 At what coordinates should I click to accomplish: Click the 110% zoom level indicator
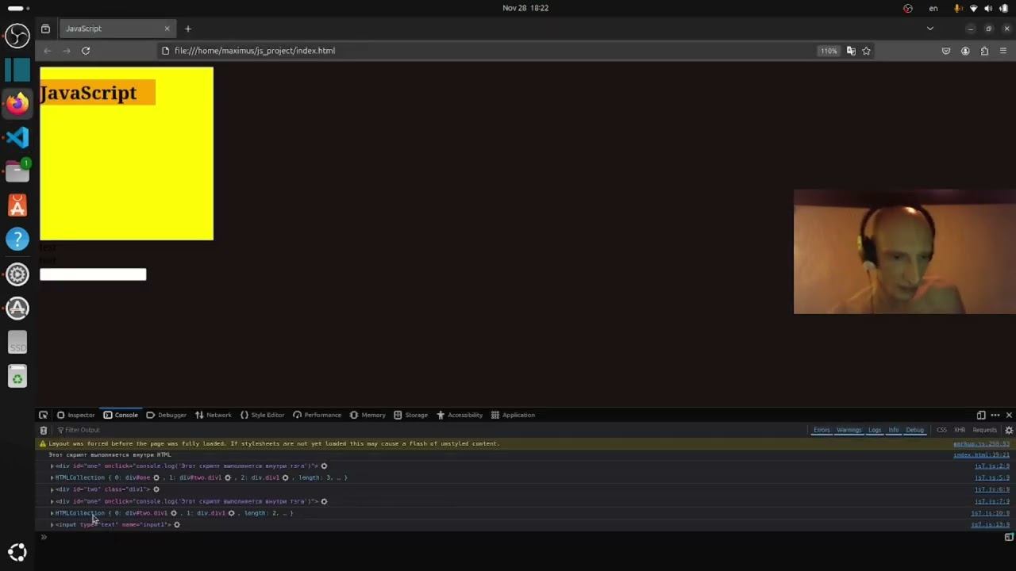pyautogui.click(x=829, y=51)
